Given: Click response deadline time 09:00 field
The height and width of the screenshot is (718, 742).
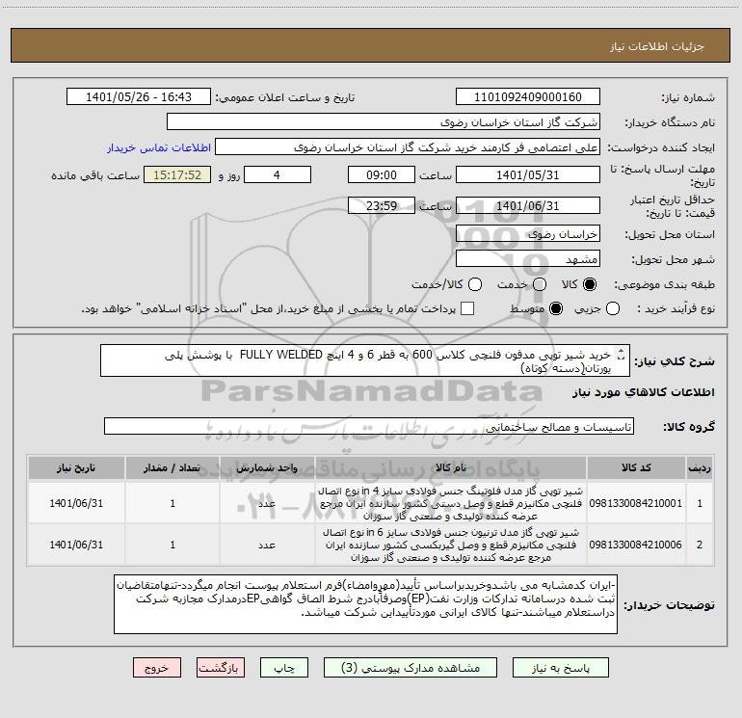Looking at the screenshot, I should pos(382,174).
